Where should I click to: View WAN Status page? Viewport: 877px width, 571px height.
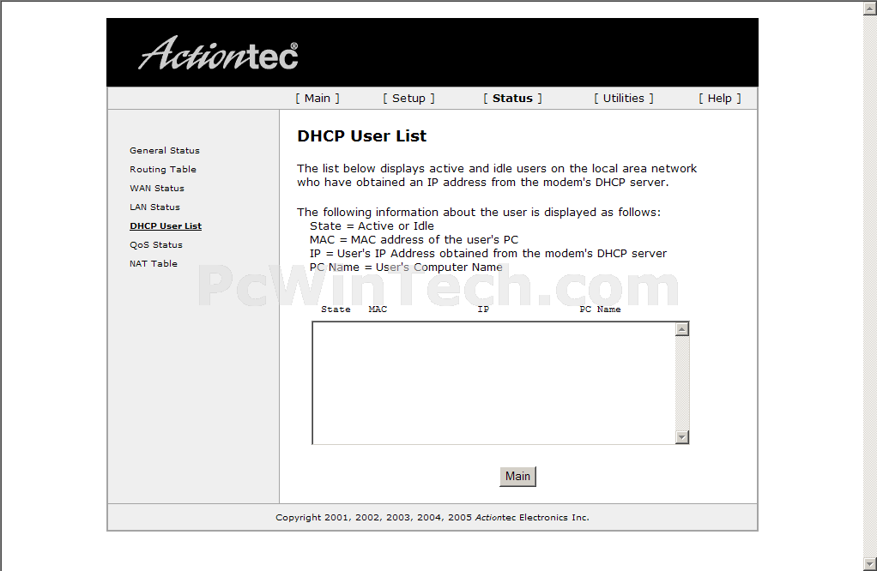pyautogui.click(x=156, y=189)
